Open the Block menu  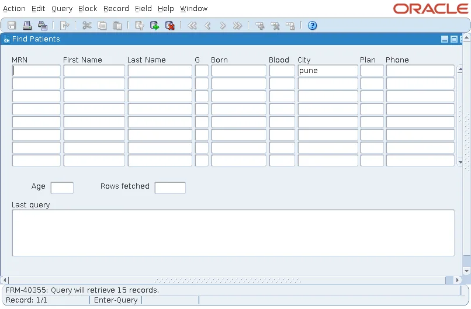(88, 9)
